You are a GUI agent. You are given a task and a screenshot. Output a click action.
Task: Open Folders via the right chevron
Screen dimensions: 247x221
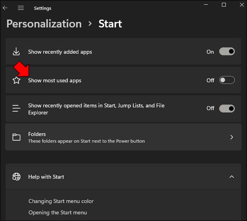coord(232,137)
